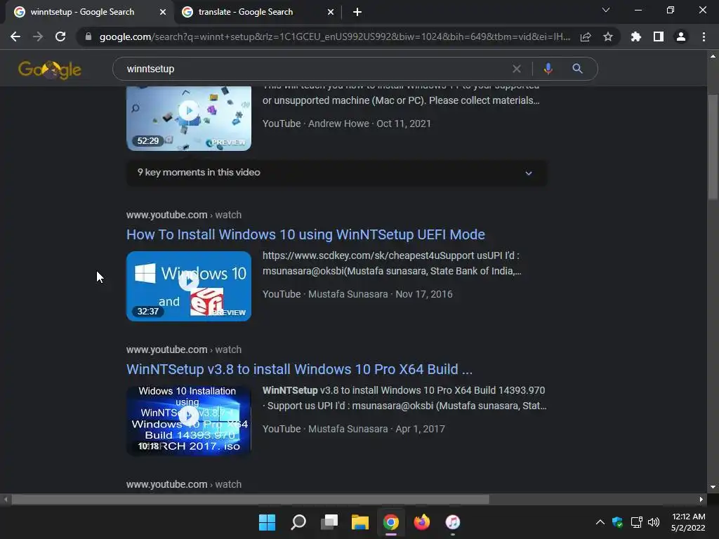View site info via lock icon

(x=88, y=36)
